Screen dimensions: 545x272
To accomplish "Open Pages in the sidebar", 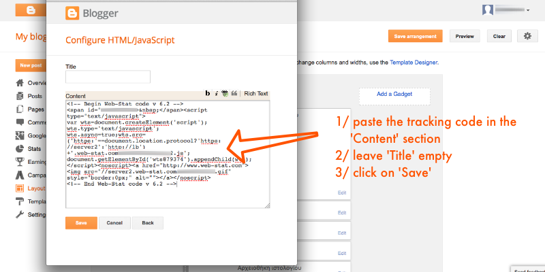I will [x=30, y=109].
